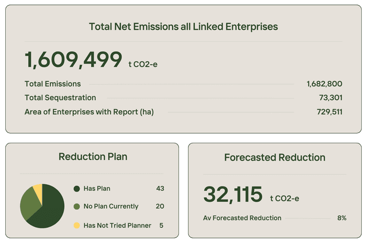Click the 73,301 sequestration value

pyautogui.click(x=330, y=97)
